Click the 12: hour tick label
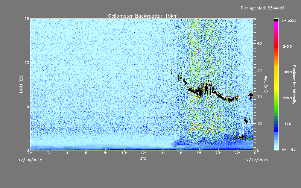This screenshot has height=188, width=301. click(x=143, y=153)
